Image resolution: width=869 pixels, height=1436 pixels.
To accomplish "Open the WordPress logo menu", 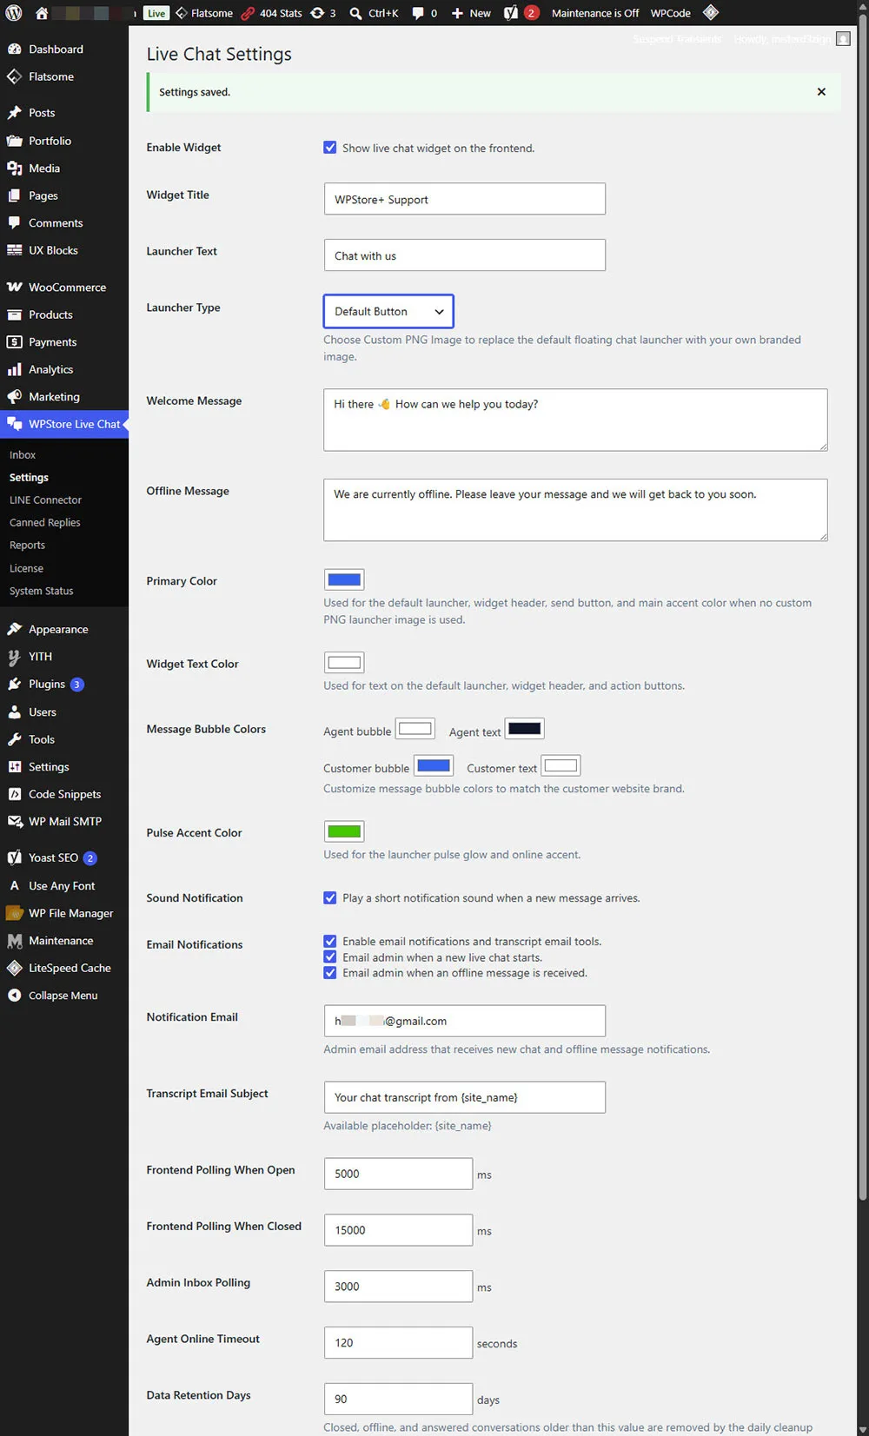I will pos(14,13).
